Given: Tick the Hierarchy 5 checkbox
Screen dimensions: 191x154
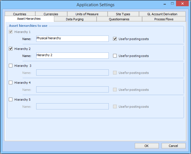Looking at the screenshot, I should pyautogui.click(x=11, y=100).
